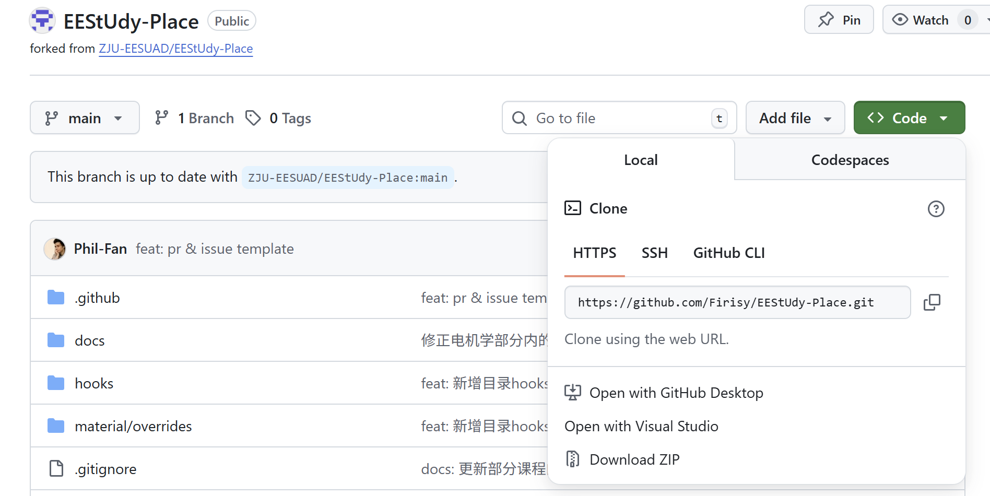Open the .gitignore file
990x496 pixels.
105,469
